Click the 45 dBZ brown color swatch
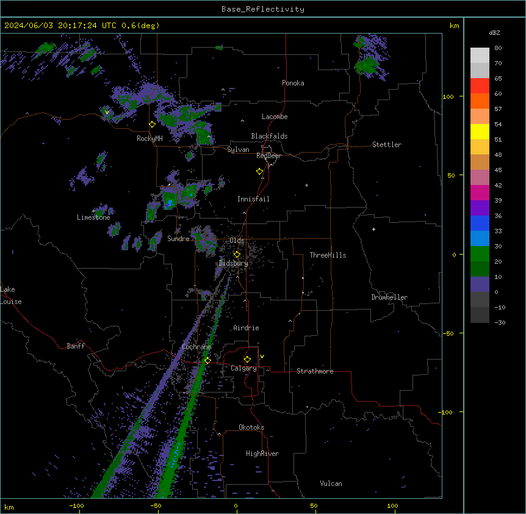Viewport: 526px width, 514px height. [x=480, y=162]
